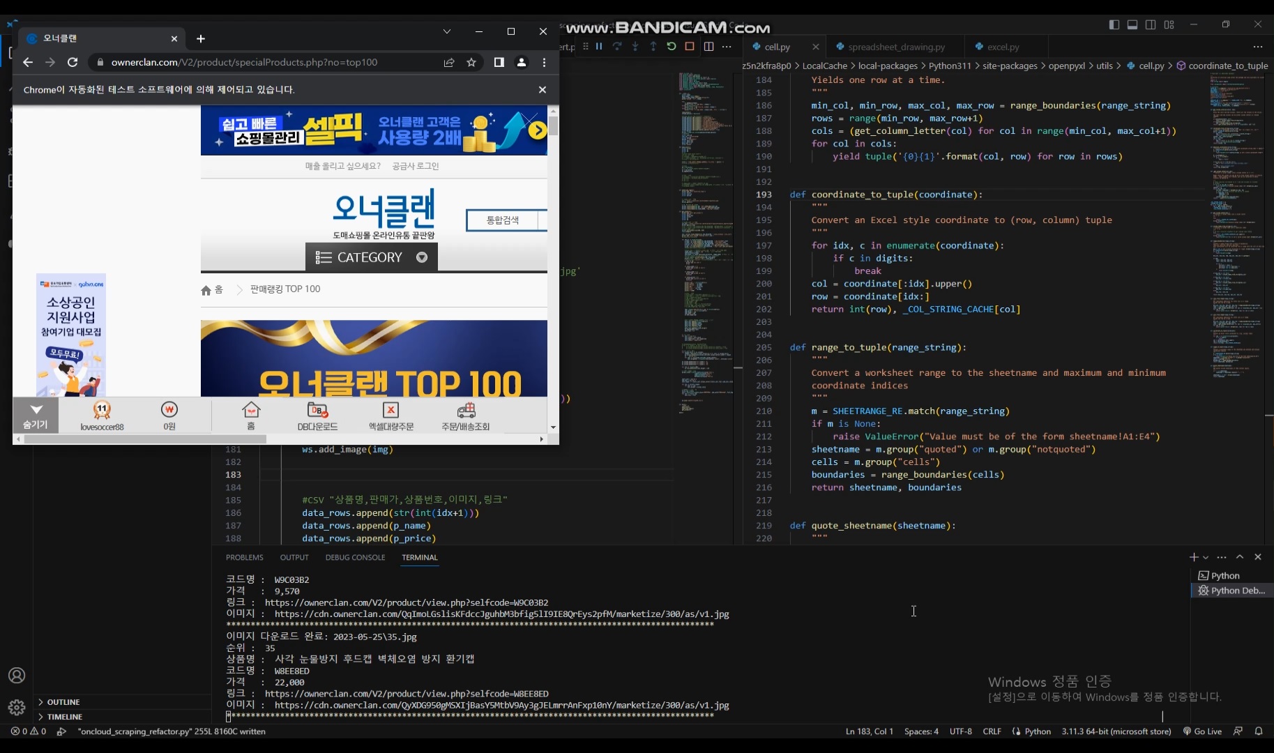Click the Step Over debug icon
1274x753 pixels.
tap(616, 47)
